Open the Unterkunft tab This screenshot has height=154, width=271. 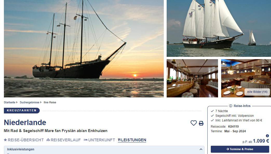coord(99,140)
